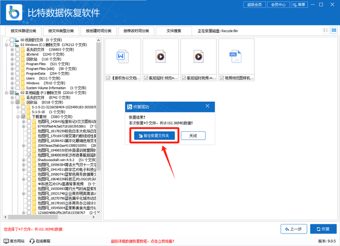Close the recovery success dialog with X
The width and height of the screenshot is (340, 246).
click(207, 106)
